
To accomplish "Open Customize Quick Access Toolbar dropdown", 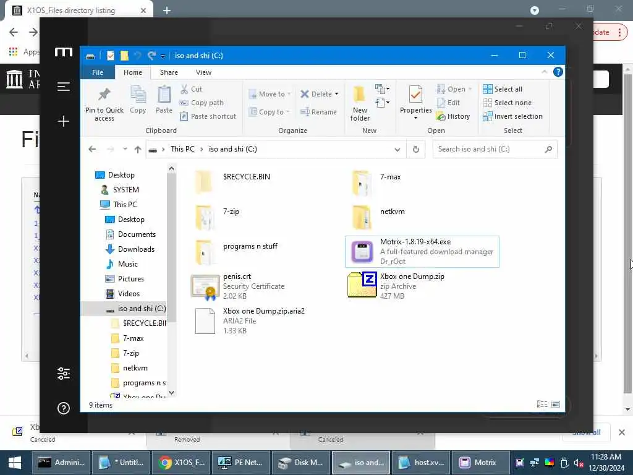I will [163, 56].
